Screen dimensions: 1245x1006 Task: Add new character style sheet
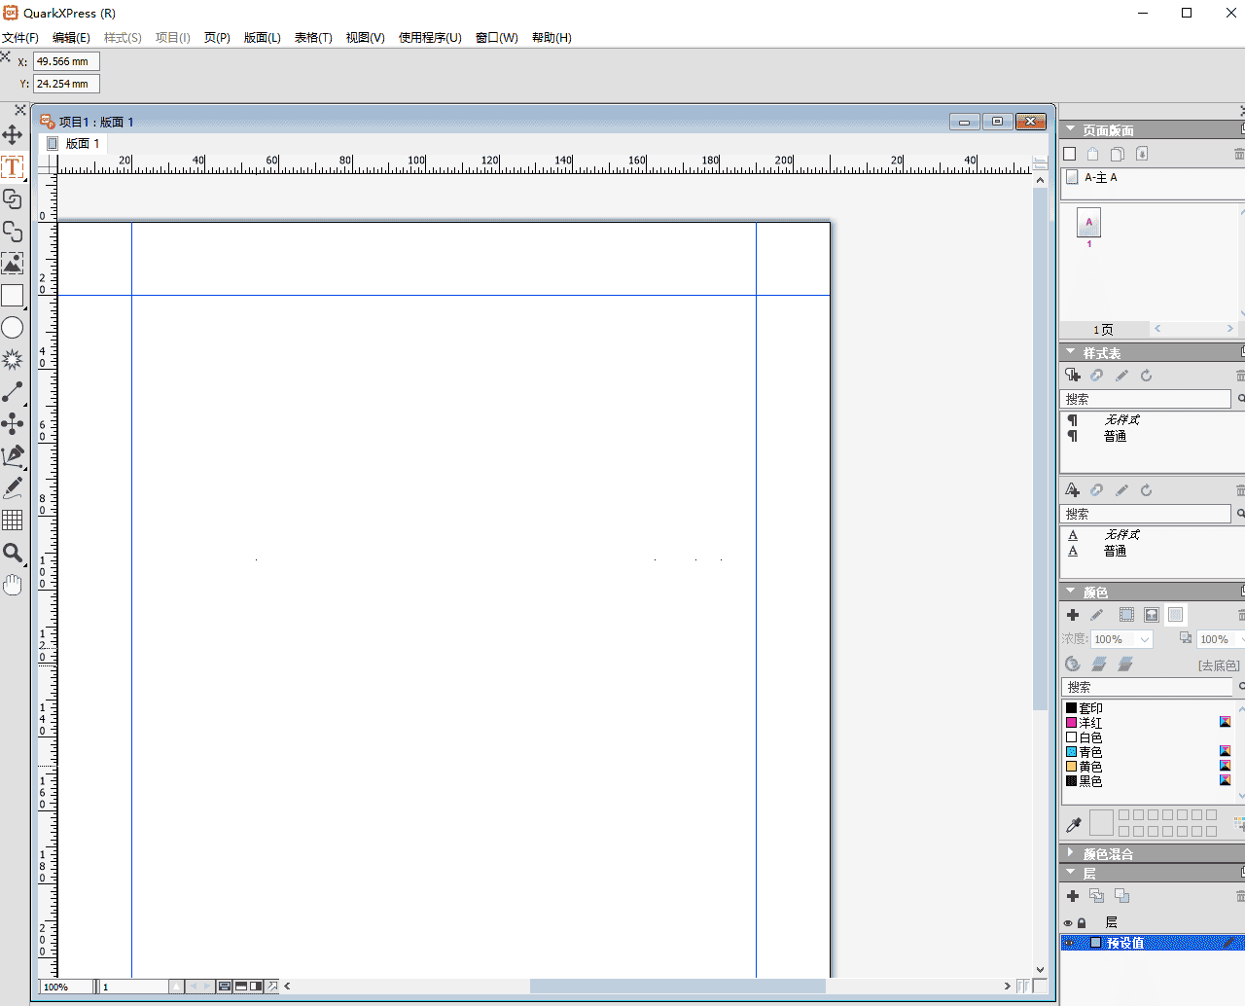pos(1072,490)
